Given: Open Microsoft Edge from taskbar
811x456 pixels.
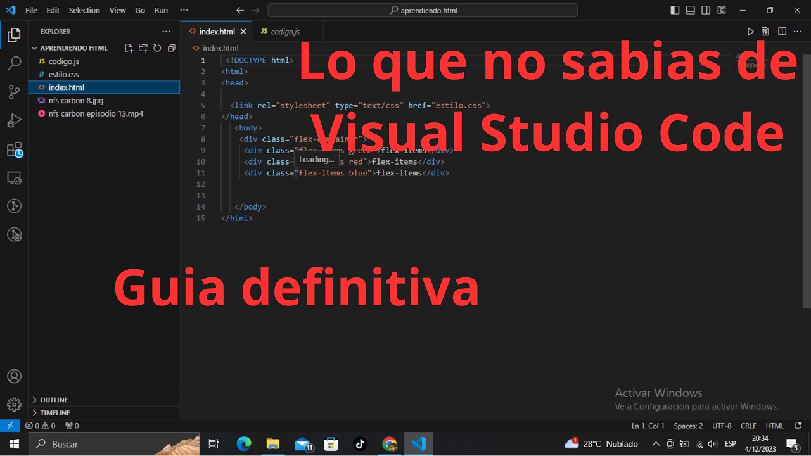Looking at the screenshot, I should coord(244,444).
